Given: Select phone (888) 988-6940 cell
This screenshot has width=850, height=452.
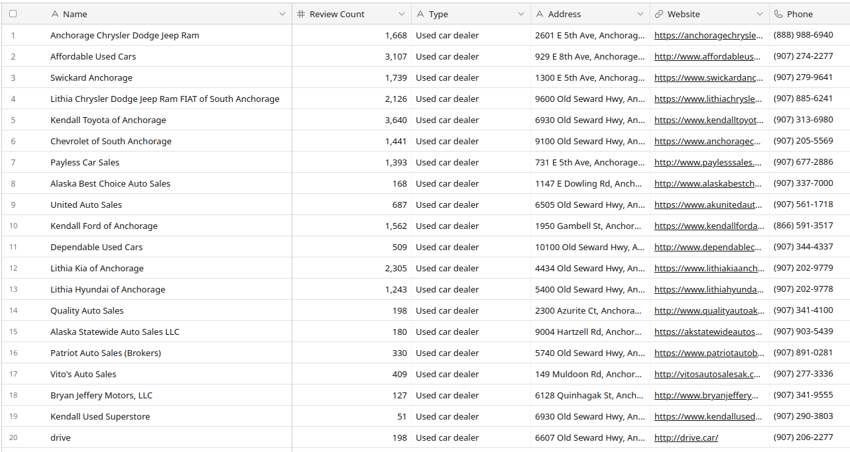Looking at the screenshot, I should (810, 35).
